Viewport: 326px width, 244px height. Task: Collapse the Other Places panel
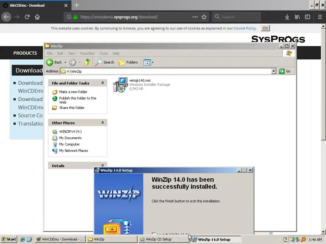(x=103, y=123)
